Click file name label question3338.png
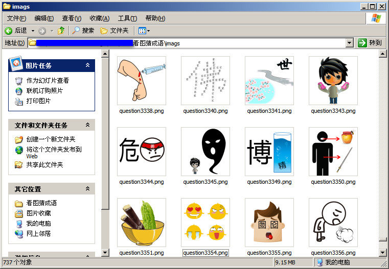The width and height of the screenshot is (389, 269). (x=142, y=111)
